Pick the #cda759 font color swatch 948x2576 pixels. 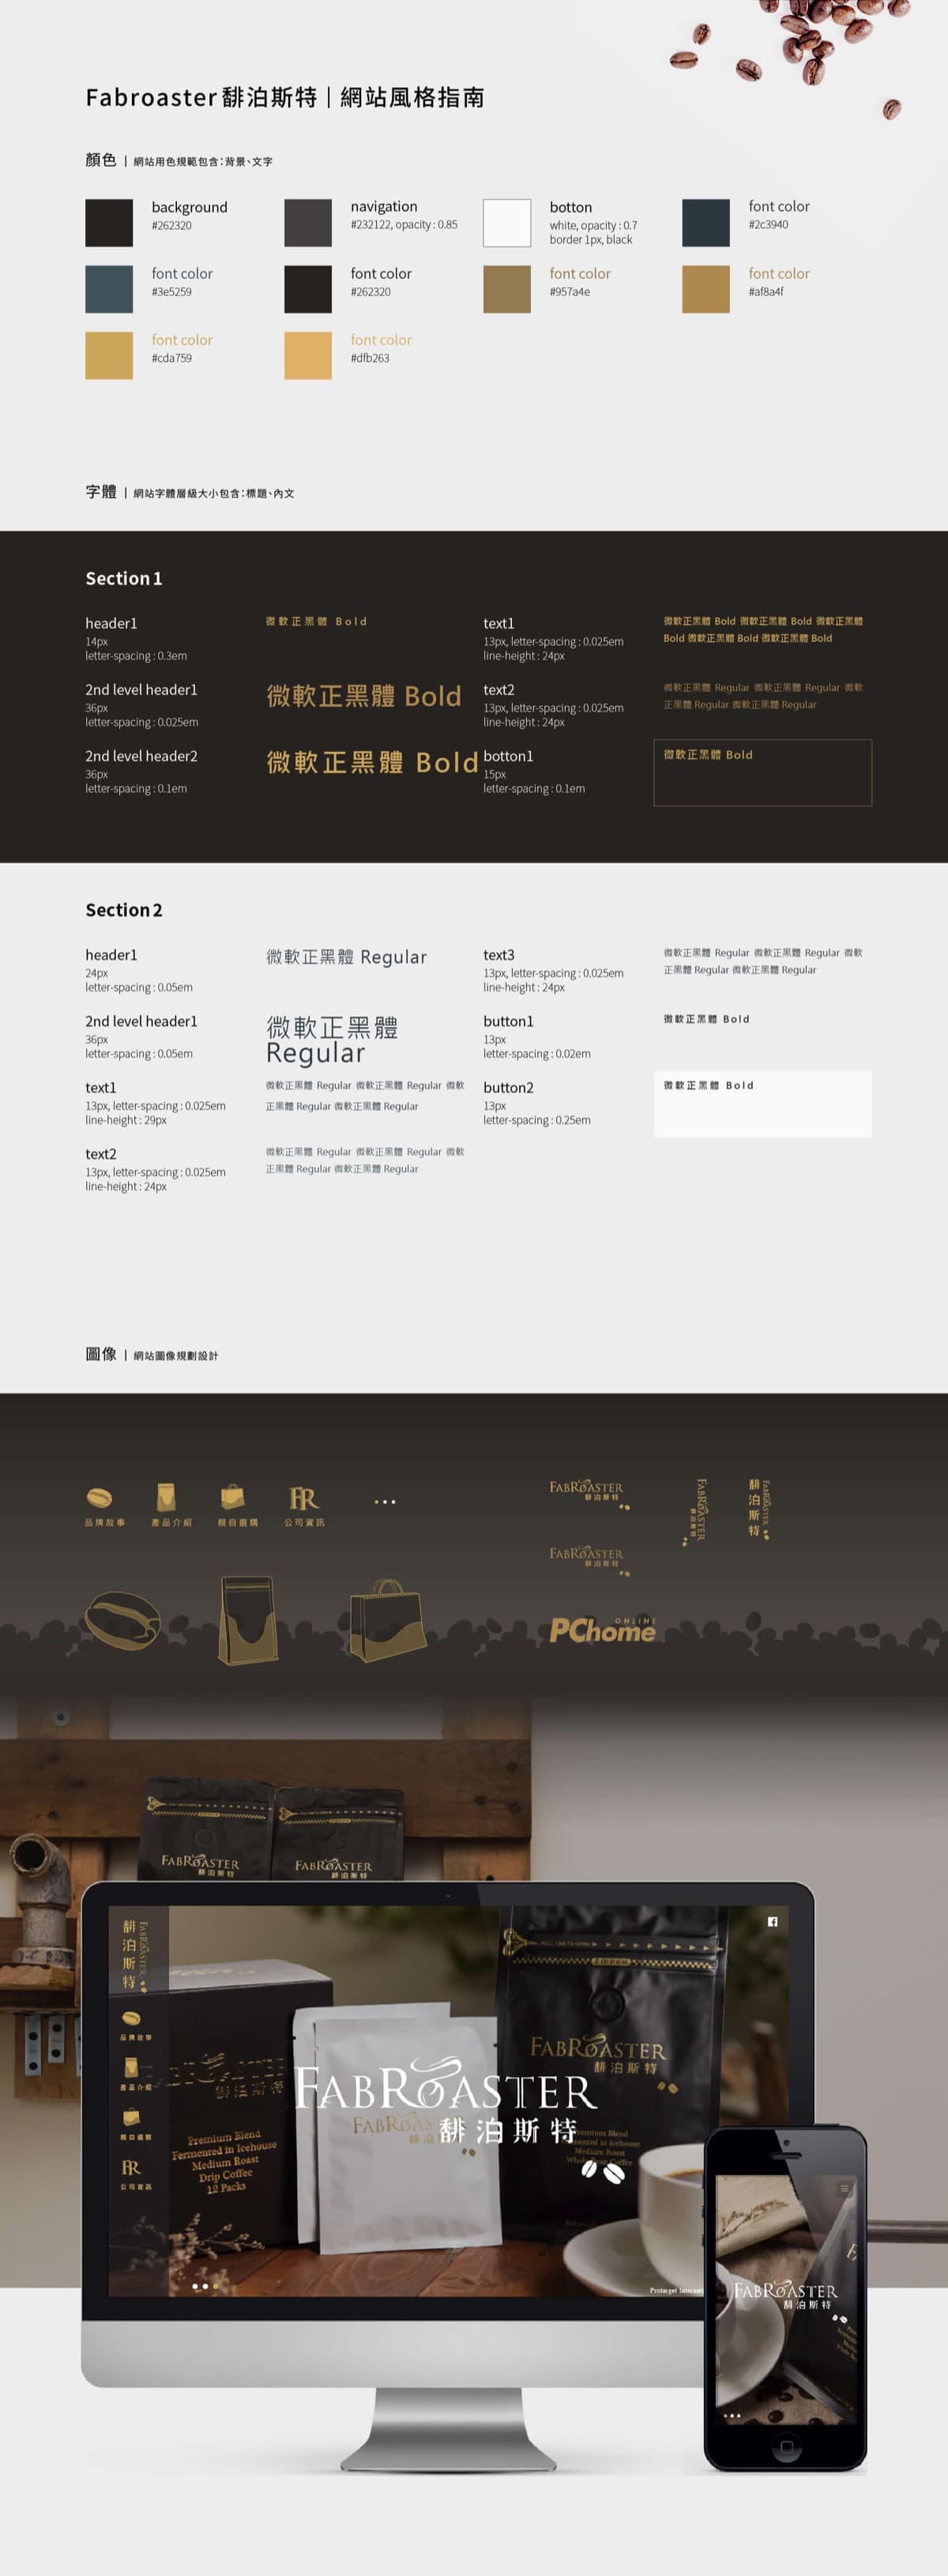point(109,355)
